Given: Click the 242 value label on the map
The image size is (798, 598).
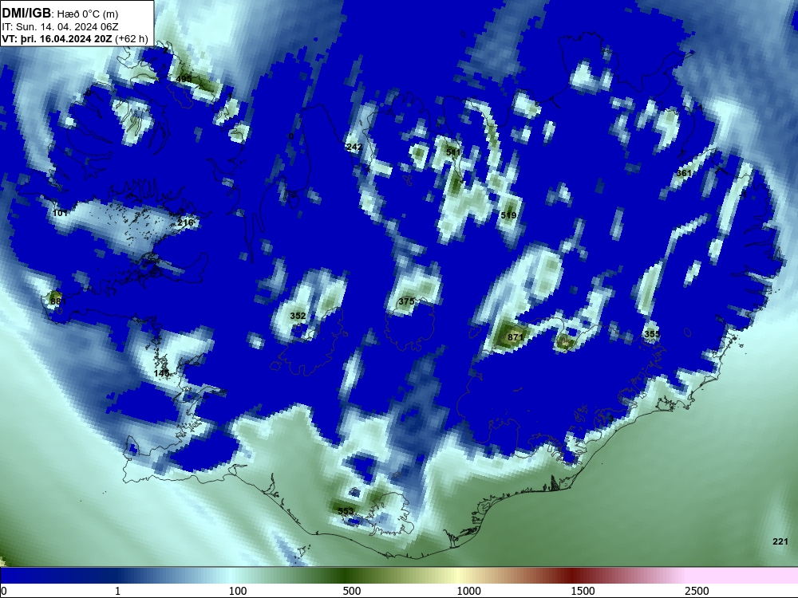Looking at the screenshot, I should 354,147.
